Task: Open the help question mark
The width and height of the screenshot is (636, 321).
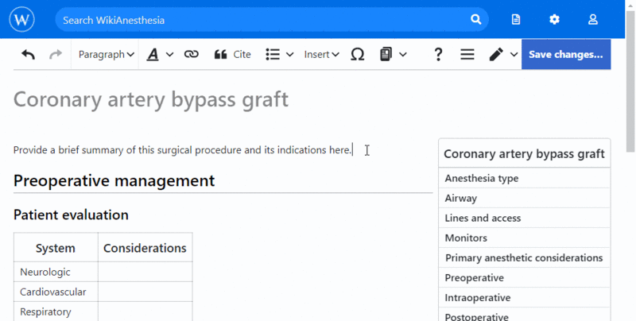Action: [x=438, y=54]
